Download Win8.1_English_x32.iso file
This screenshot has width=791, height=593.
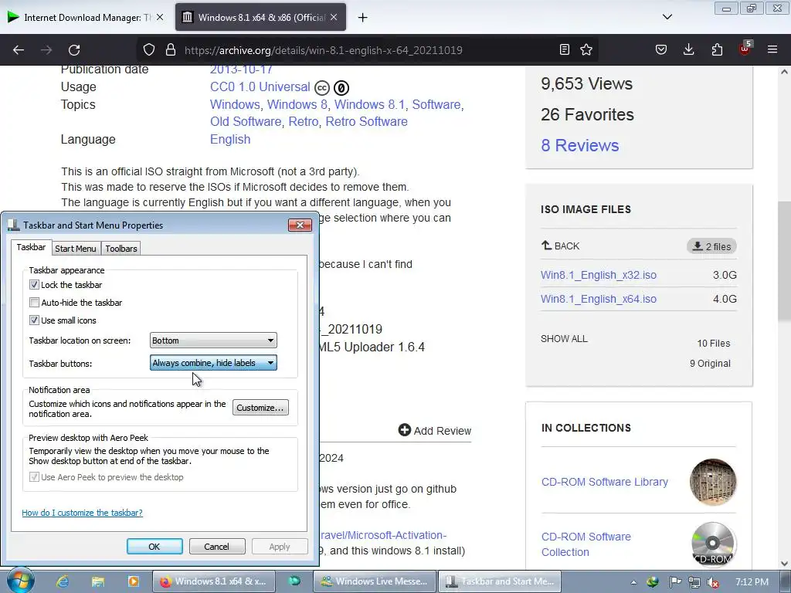(599, 276)
